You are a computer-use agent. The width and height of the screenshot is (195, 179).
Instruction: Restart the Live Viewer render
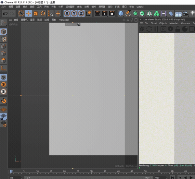[x=149, y=29]
